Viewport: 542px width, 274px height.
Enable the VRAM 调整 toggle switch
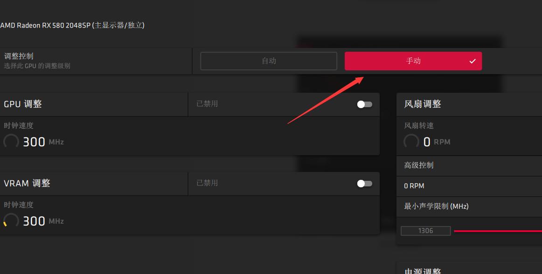[x=365, y=184]
